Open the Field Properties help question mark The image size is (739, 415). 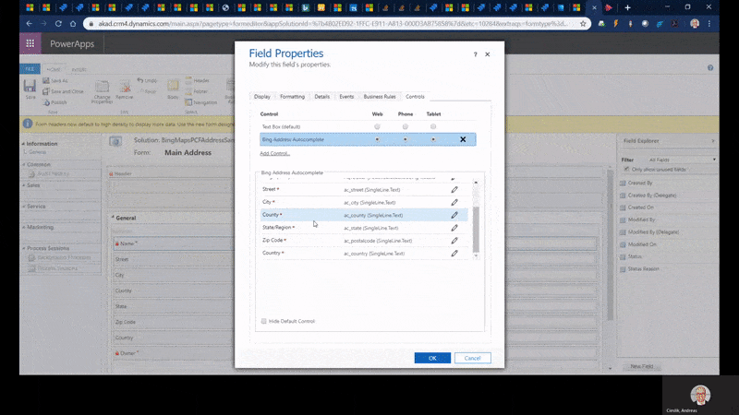[x=475, y=54]
